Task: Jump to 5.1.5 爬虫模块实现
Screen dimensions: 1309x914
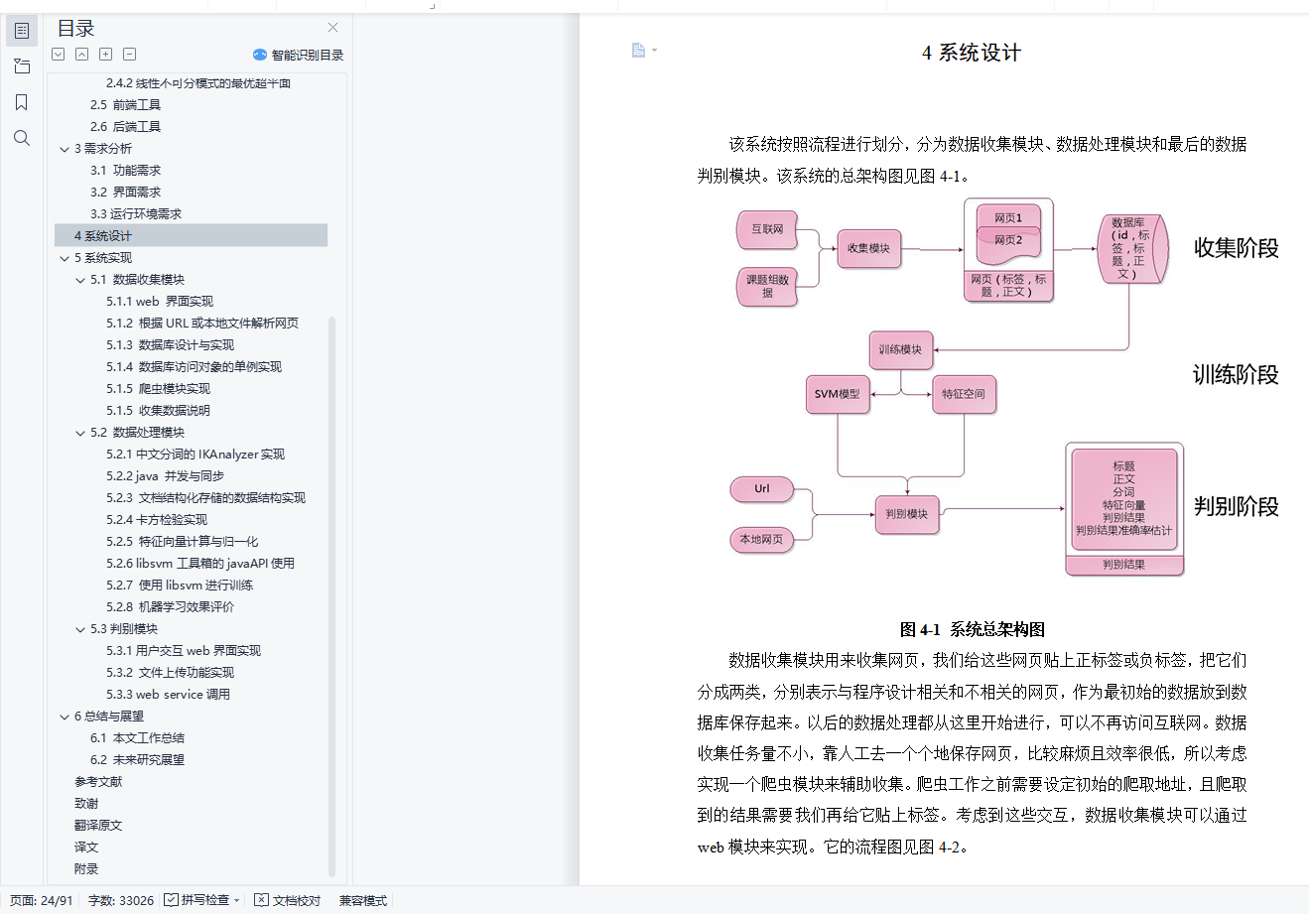Action: [x=159, y=389]
